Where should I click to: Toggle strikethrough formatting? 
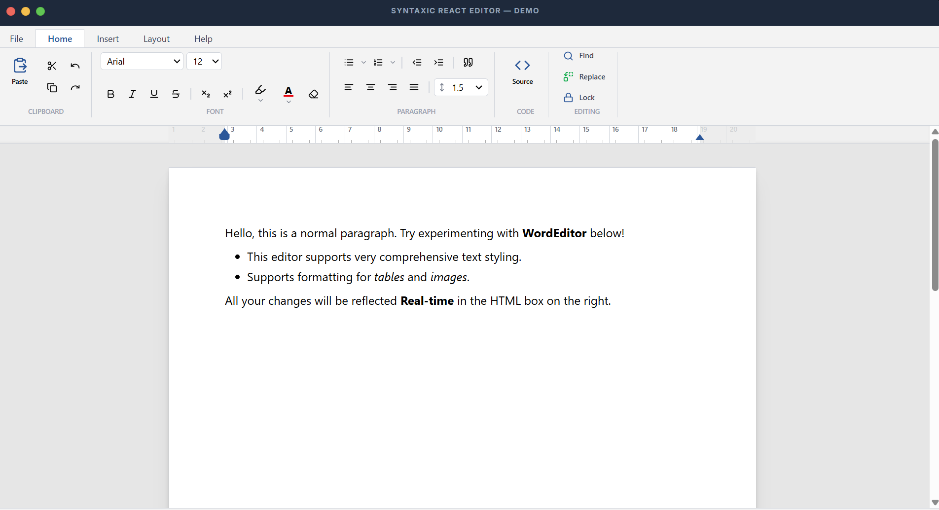tap(176, 94)
